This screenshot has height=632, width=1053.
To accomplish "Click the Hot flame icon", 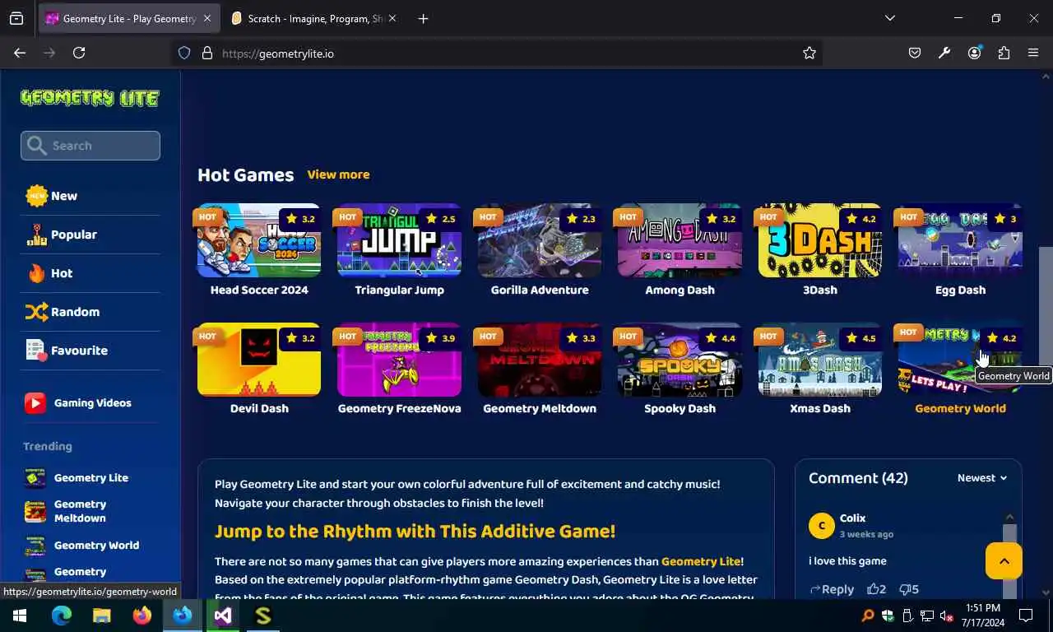I will coord(36,273).
